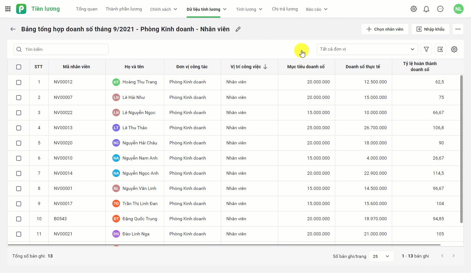Open settings gear in top bar
The width and height of the screenshot is (471, 273).
coord(414,9)
